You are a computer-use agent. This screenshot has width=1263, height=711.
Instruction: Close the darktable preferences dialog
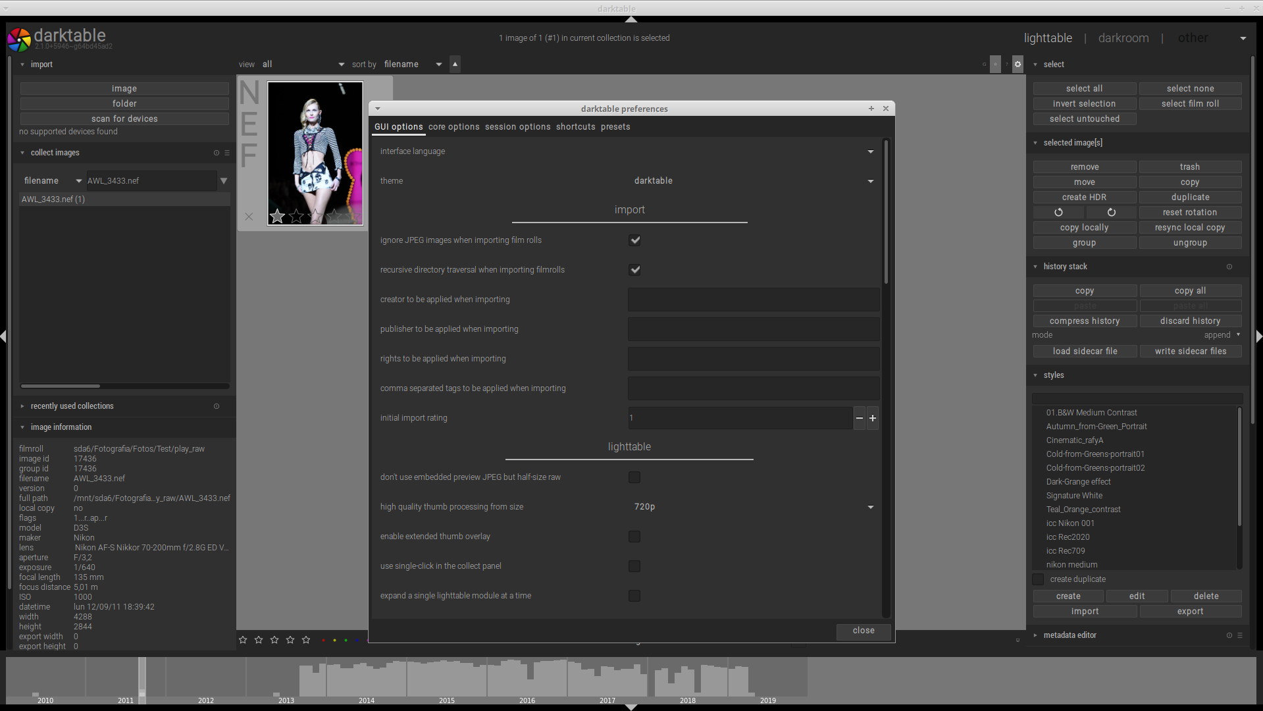(x=863, y=631)
